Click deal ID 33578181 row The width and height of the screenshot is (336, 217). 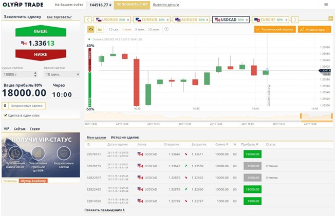[x=209, y=154]
